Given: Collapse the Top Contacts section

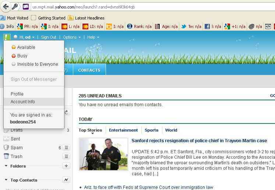Looking at the screenshot, I should (x=6, y=180).
